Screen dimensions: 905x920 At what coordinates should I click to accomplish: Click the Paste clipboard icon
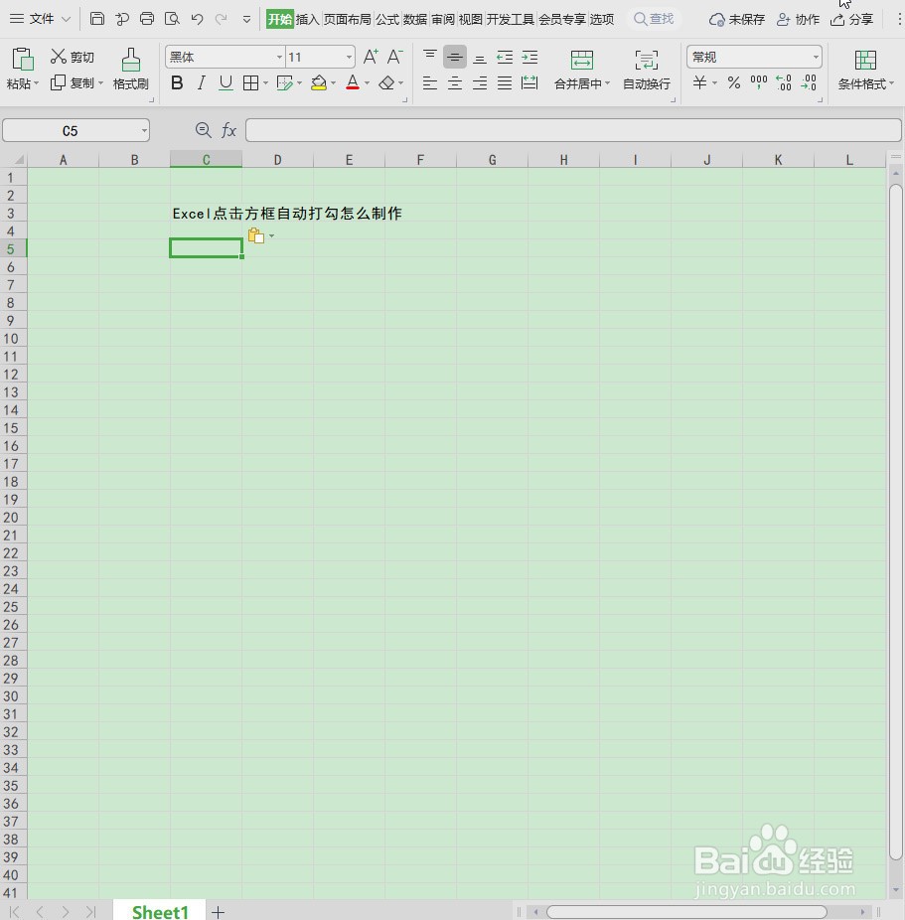coord(22,60)
